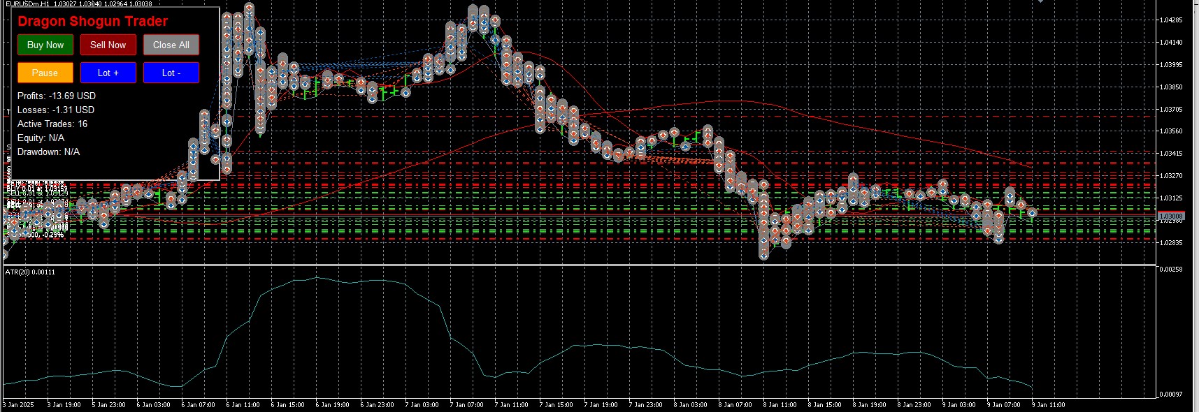Click the 9 Jan 11:00 time label
This screenshot has height=412, width=1199.
pos(1049,404)
